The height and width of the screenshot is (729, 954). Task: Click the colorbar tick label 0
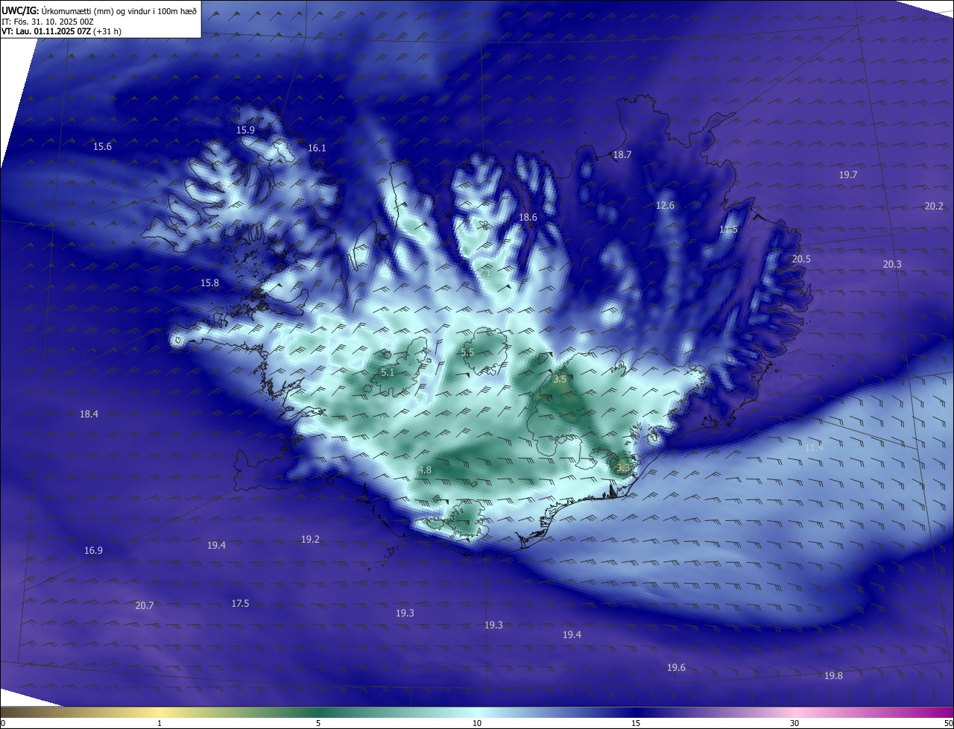point(3,723)
